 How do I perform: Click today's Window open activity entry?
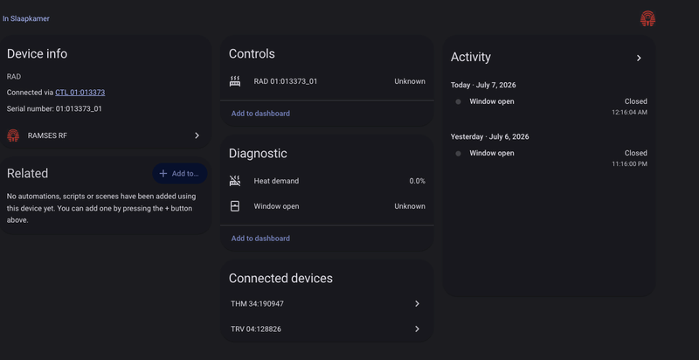click(549, 107)
